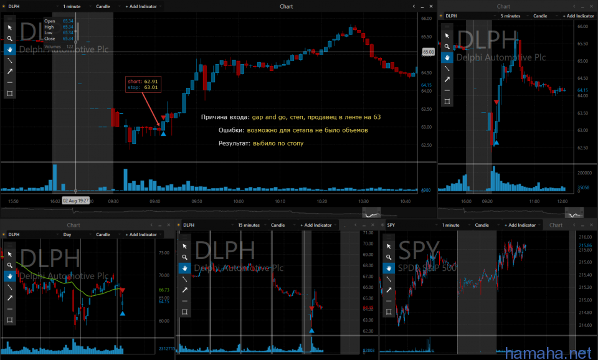Screen dimensions: 598x360
Task: Select the zoom tool in the 1 minute DLPH chart
Action: [10, 39]
